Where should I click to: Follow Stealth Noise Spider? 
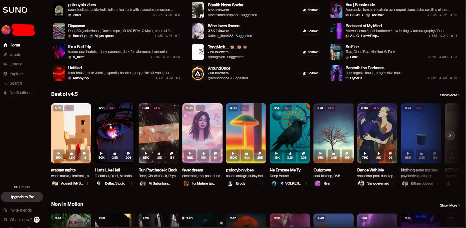(x=310, y=10)
